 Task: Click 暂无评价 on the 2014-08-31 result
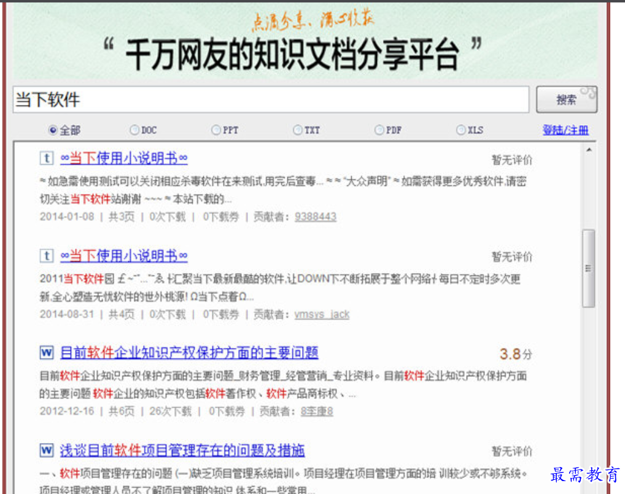pyautogui.click(x=512, y=257)
